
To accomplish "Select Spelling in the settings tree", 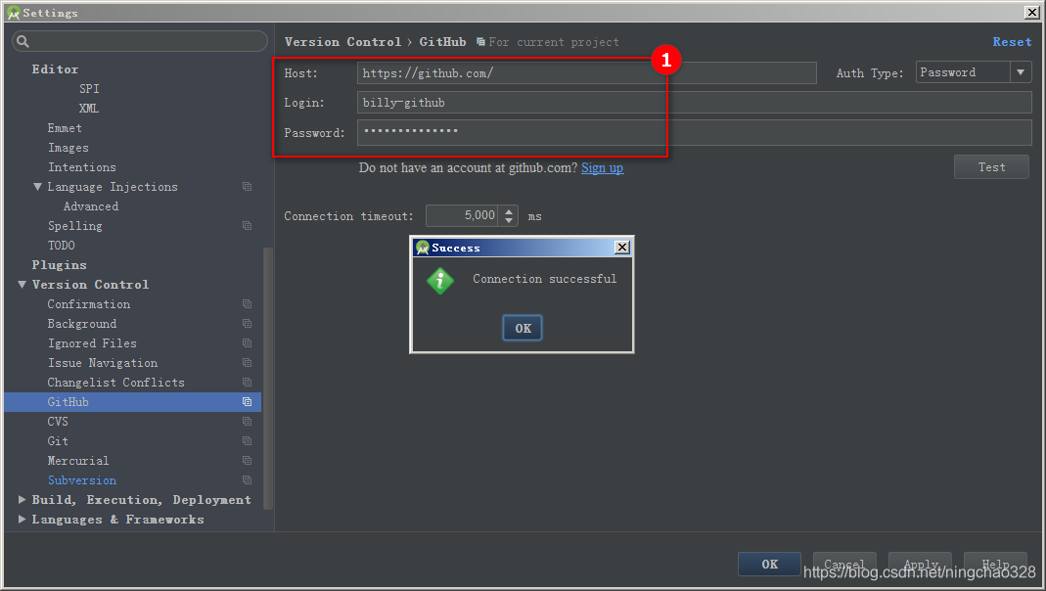I will click(x=74, y=226).
